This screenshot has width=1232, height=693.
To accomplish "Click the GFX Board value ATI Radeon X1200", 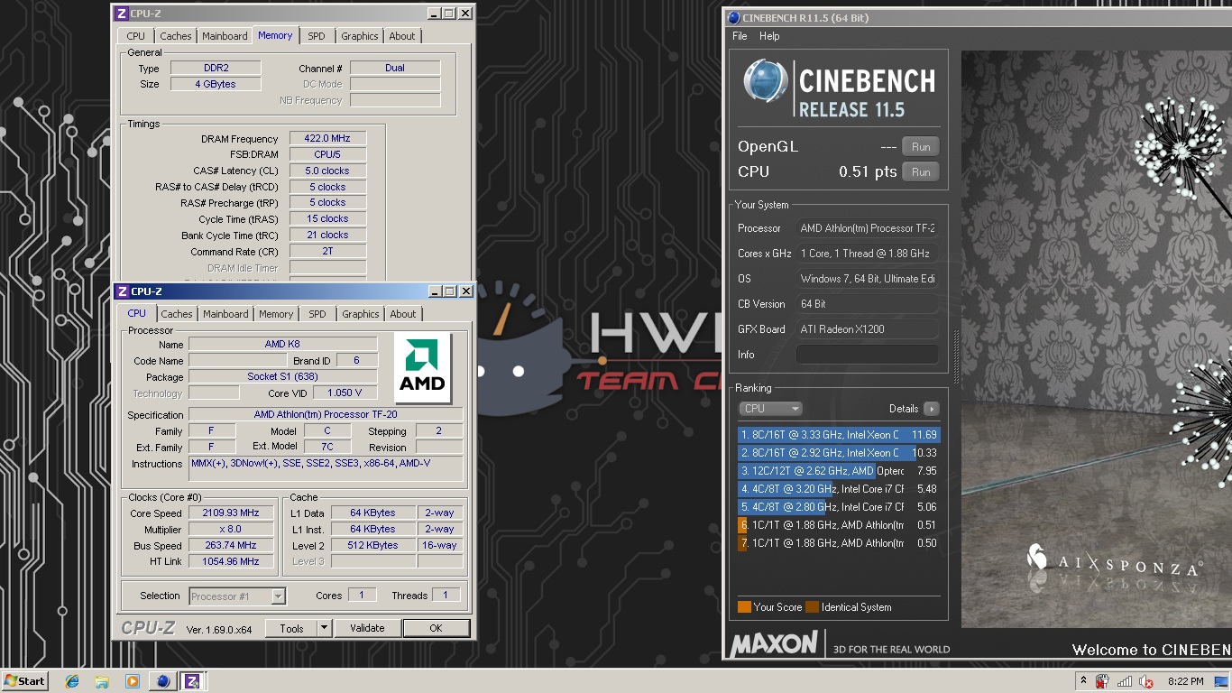I will [867, 329].
